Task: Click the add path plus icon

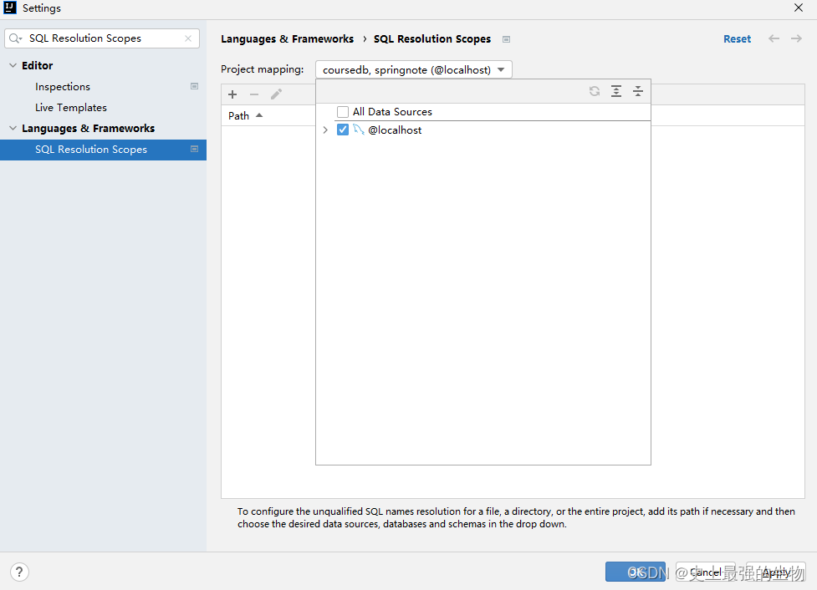Action: coord(232,94)
